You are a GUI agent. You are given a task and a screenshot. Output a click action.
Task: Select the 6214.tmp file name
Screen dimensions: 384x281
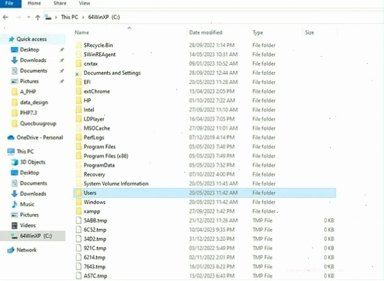pyautogui.click(x=95, y=258)
